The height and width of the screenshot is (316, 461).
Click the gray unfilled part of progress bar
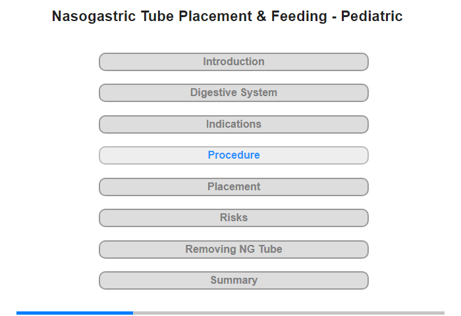click(288, 313)
